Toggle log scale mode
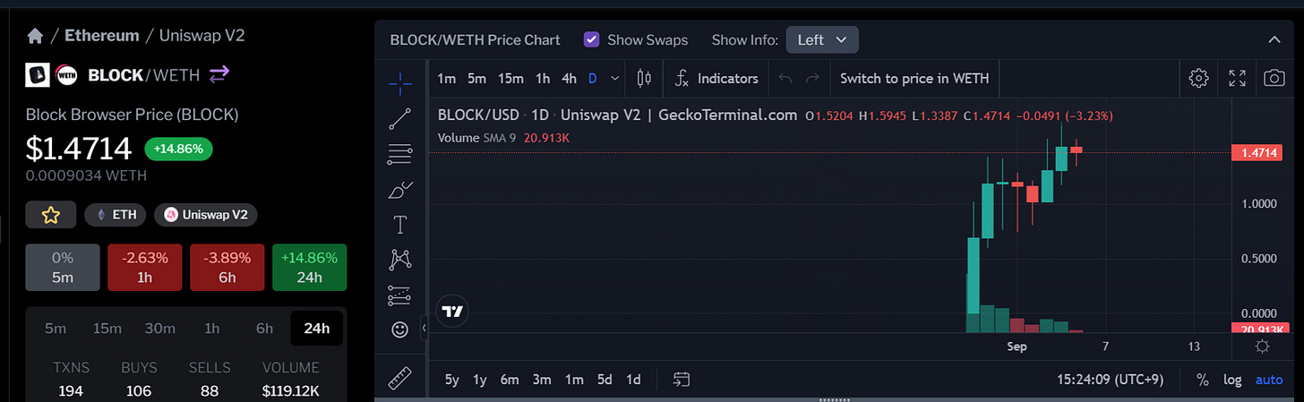This screenshot has width=1304, height=402. tap(1232, 380)
